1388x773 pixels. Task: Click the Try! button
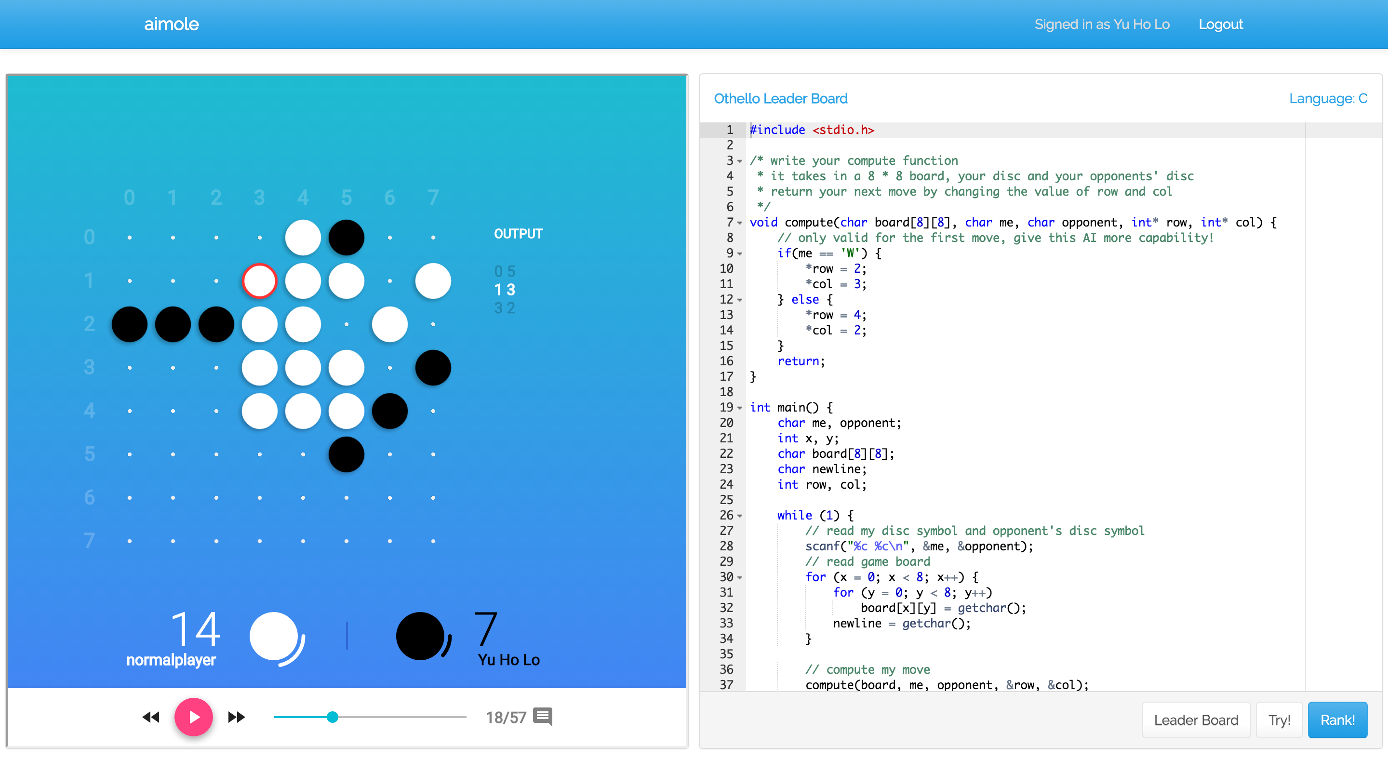[x=1279, y=720]
